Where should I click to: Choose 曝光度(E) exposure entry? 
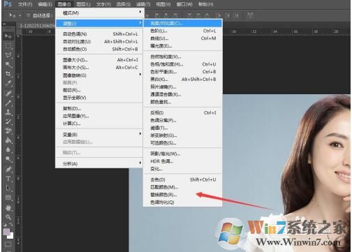(x=183, y=46)
